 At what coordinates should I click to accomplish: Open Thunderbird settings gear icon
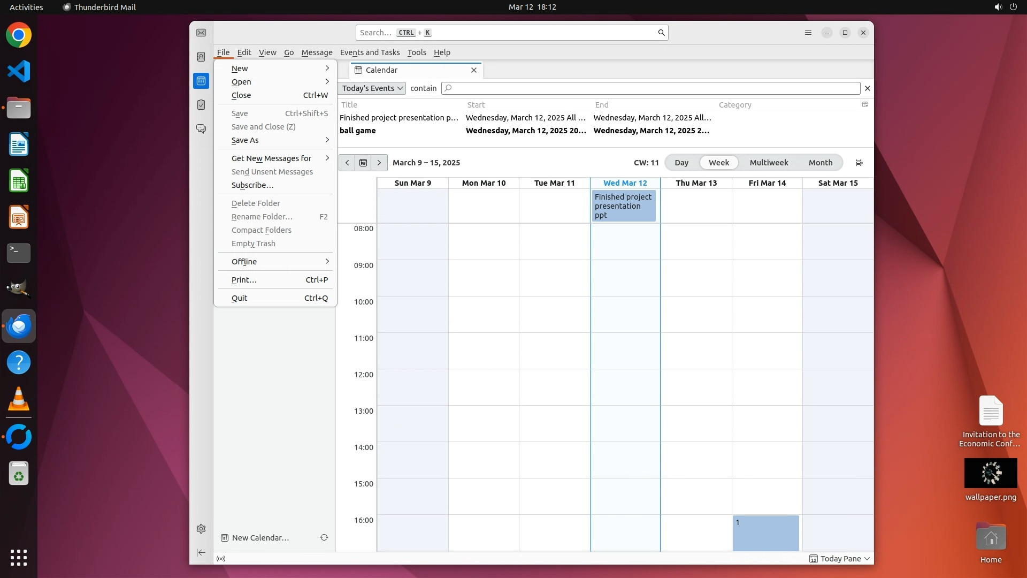[201, 529]
